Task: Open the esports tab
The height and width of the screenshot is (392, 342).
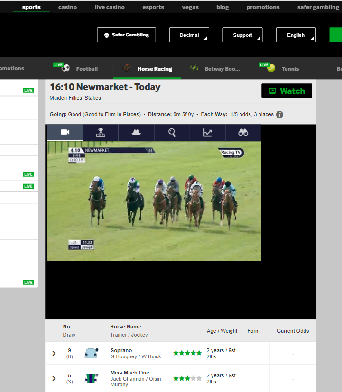Action: pyautogui.click(x=153, y=7)
